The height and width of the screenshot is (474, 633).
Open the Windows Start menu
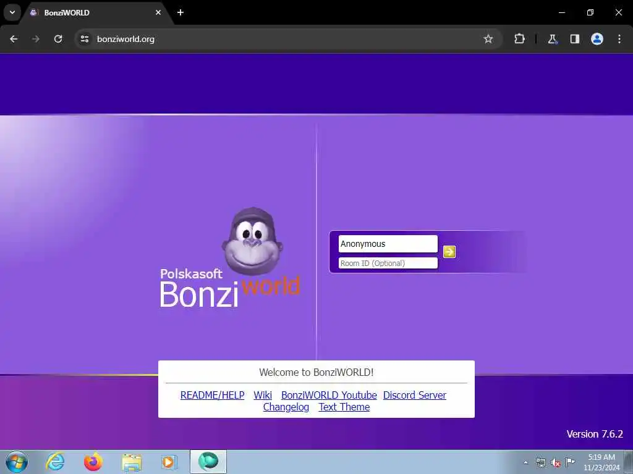click(x=17, y=462)
